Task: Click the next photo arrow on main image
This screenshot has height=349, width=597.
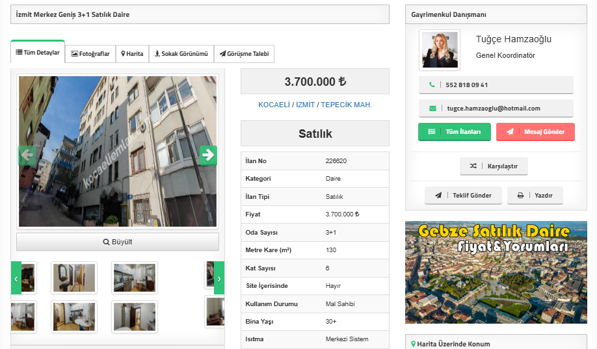Action: tap(207, 155)
